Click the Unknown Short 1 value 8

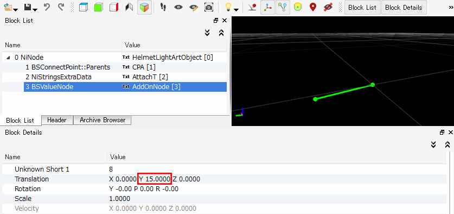[x=111, y=169]
